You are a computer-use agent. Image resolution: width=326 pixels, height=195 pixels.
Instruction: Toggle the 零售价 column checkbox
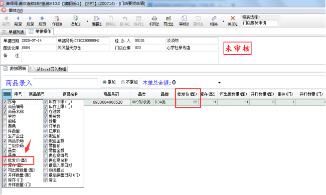coord(46,146)
